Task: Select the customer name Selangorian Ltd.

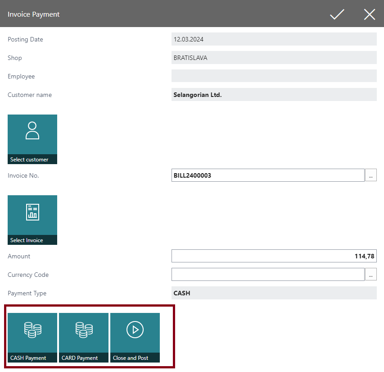Action: click(274, 94)
